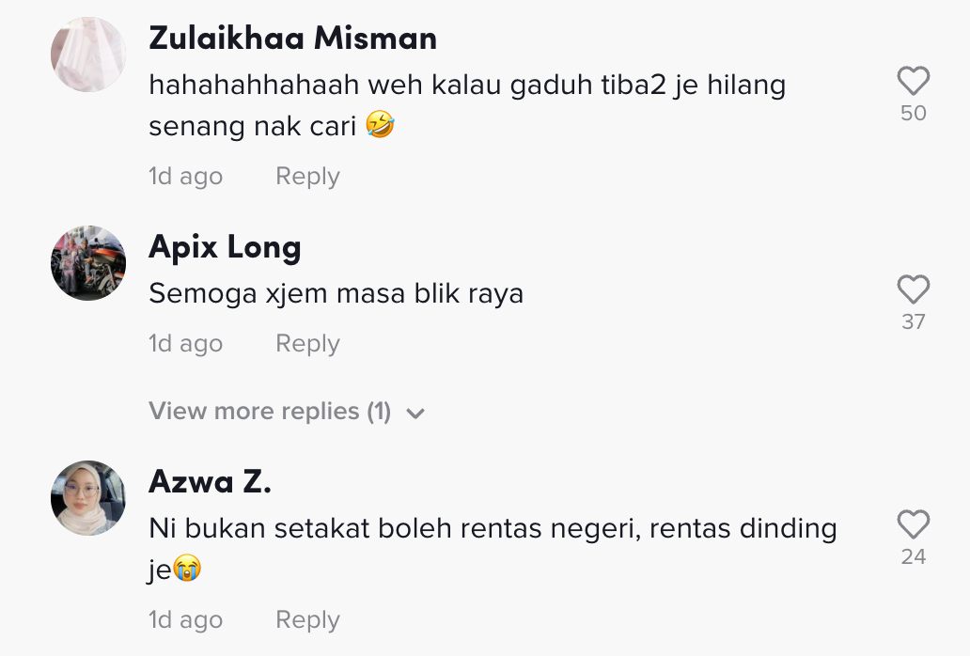Reply to Apix Long's comment
This screenshot has height=656, width=970.
pyautogui.click(x=307, y=344)
